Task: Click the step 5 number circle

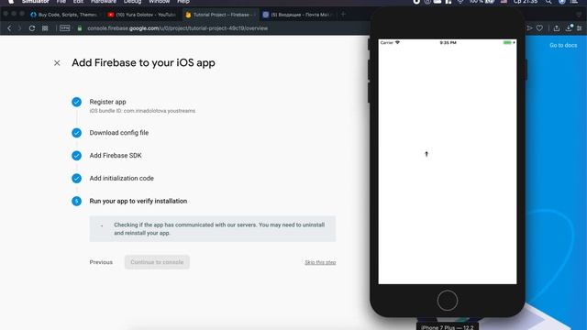Action: pyautogui.click(x=76, y=202)
